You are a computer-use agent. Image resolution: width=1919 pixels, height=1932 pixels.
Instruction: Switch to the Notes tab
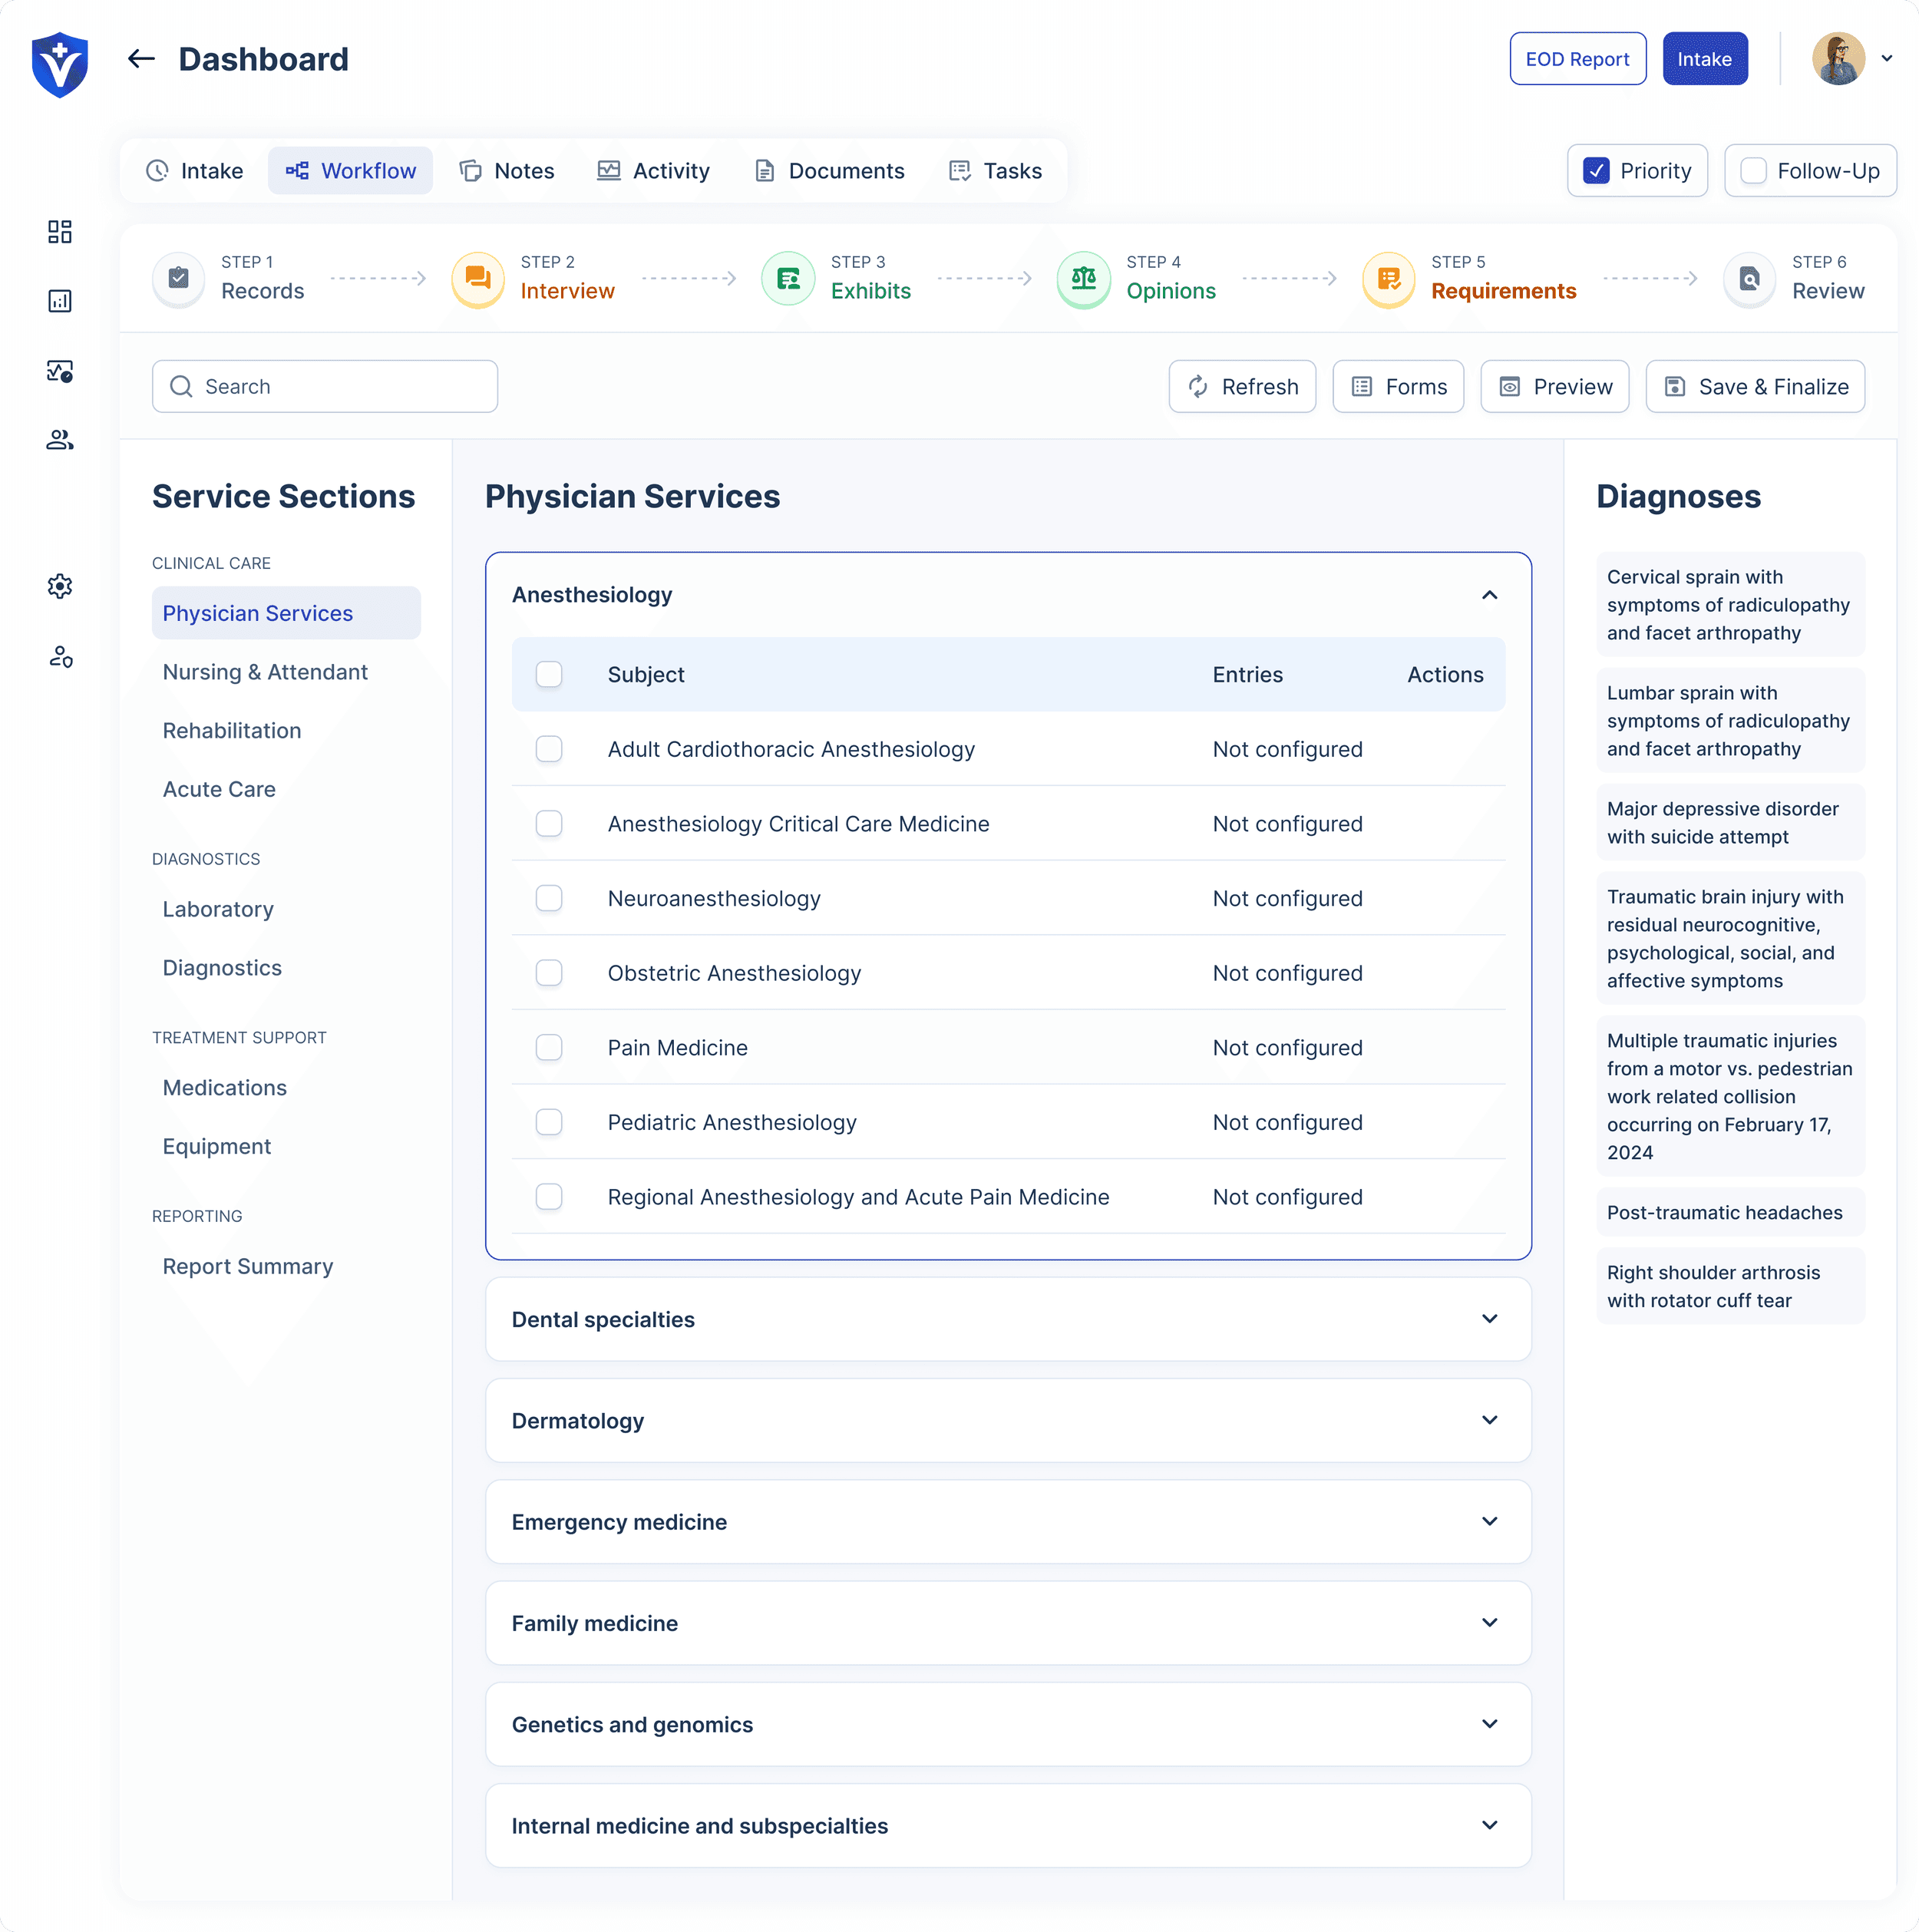tap(507, 171)
